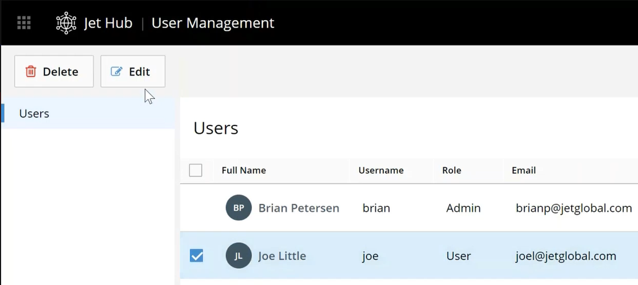Click email brianp@jetglobal.com
638x285 pixels.
574,208
